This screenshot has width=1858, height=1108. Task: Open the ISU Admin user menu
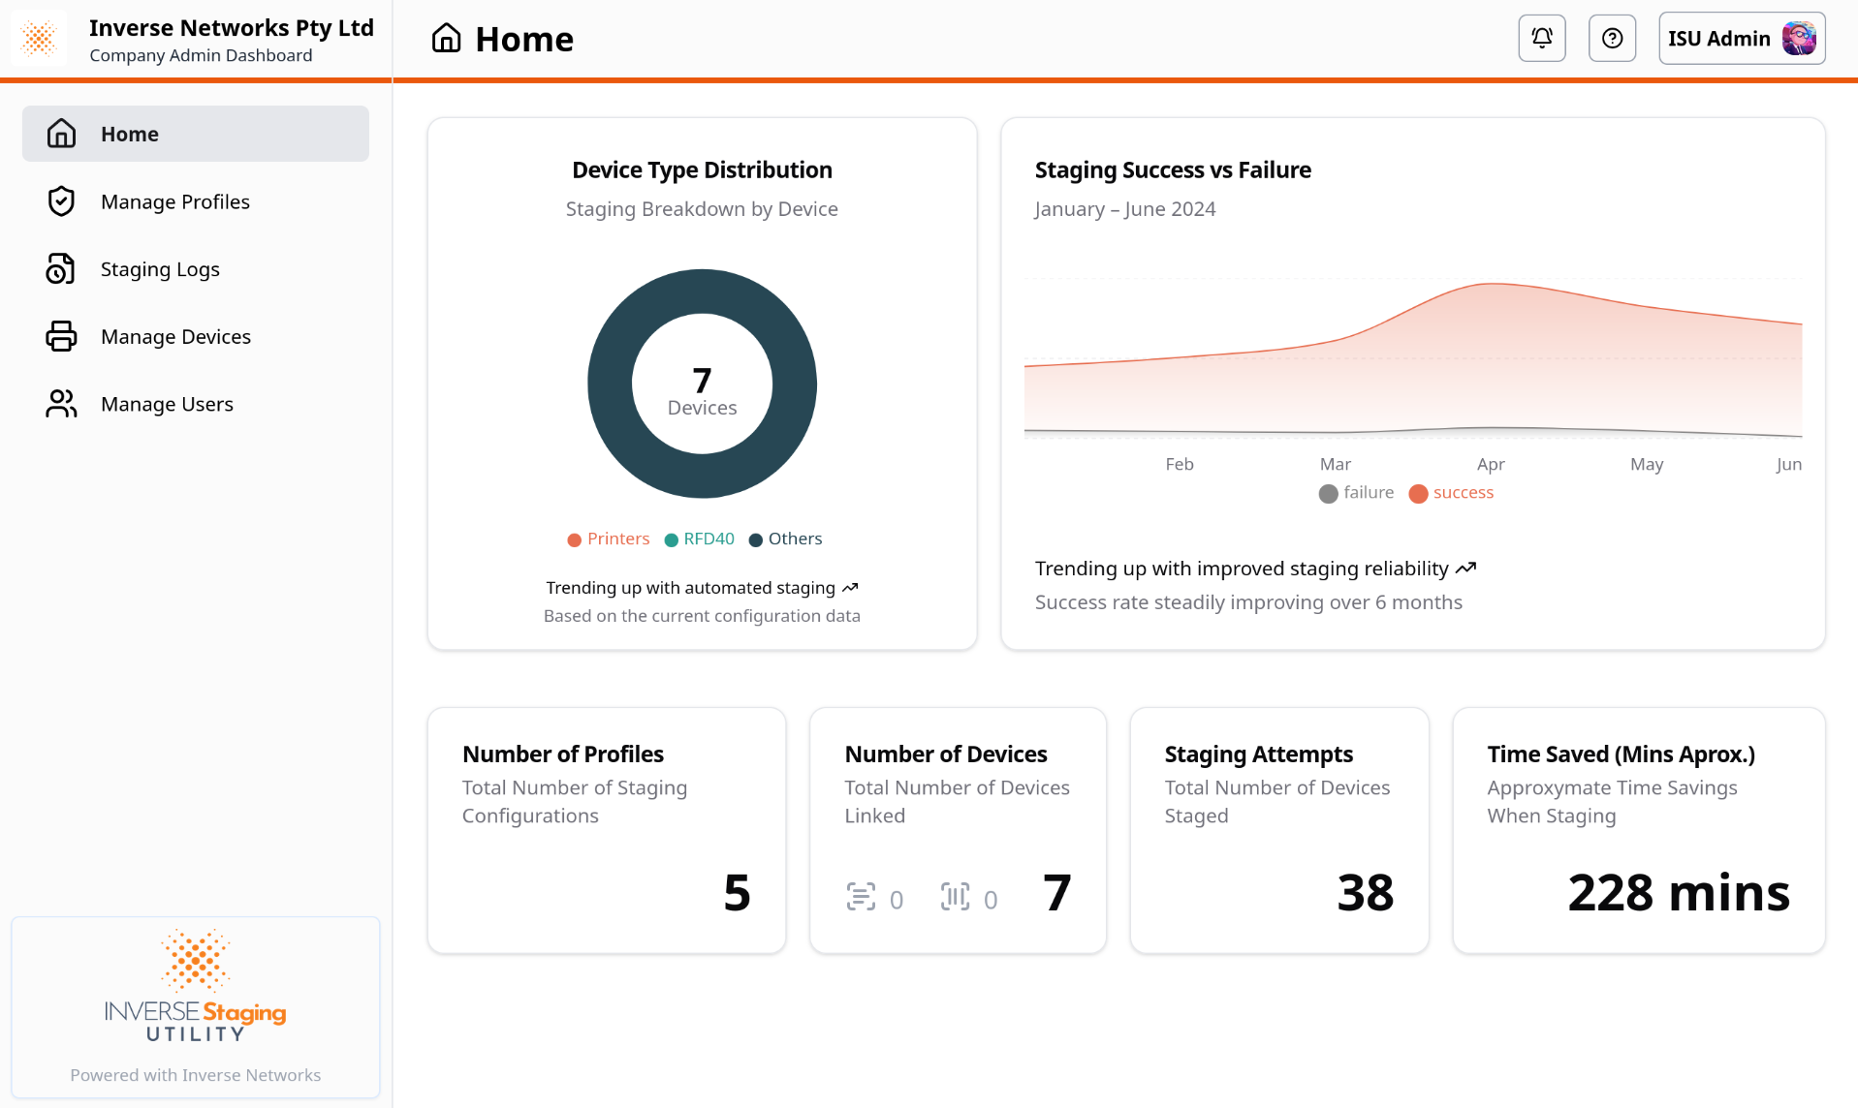pos(1741,39)
